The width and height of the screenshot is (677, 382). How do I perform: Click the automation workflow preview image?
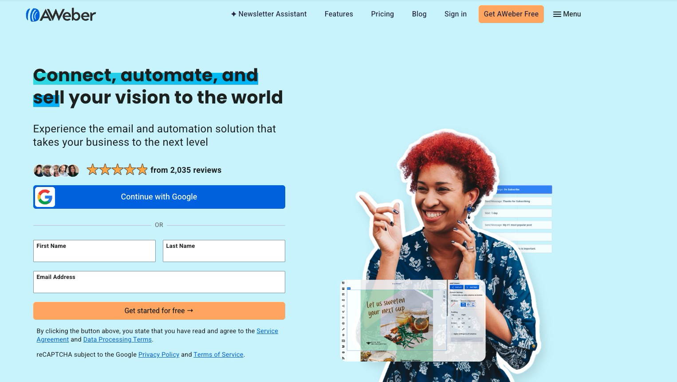(517, 219)
